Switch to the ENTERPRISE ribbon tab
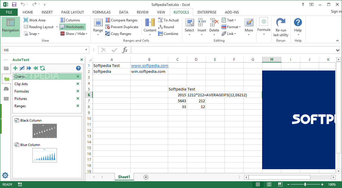This screenshot has height=188, width=342. pyautogui.click(x=207, y=12)
